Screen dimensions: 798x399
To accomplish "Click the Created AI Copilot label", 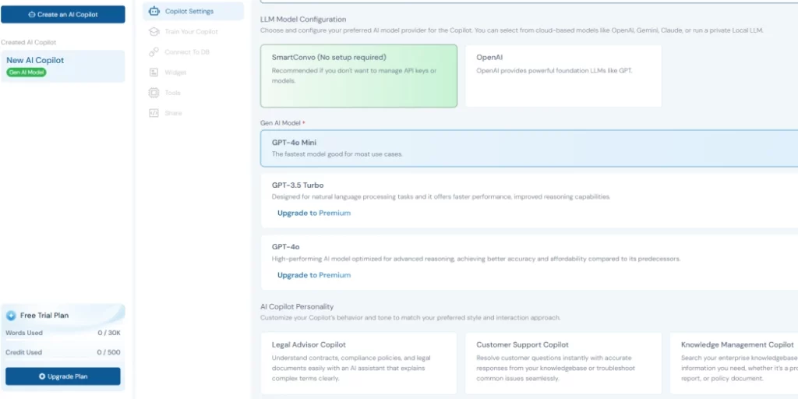I will (x=29, y=42).
